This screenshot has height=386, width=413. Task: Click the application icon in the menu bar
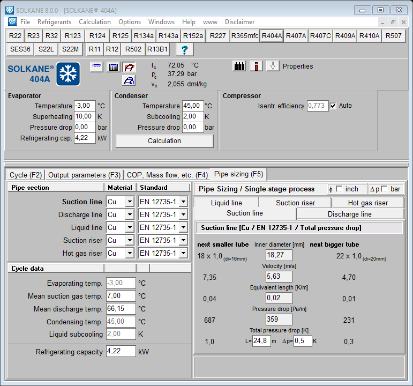click(12, 21)
